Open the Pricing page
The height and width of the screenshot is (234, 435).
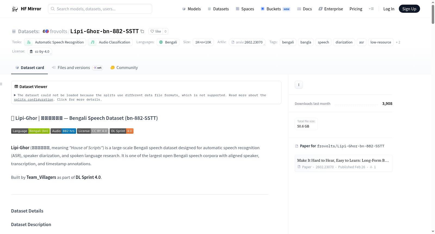pos(356,9)
